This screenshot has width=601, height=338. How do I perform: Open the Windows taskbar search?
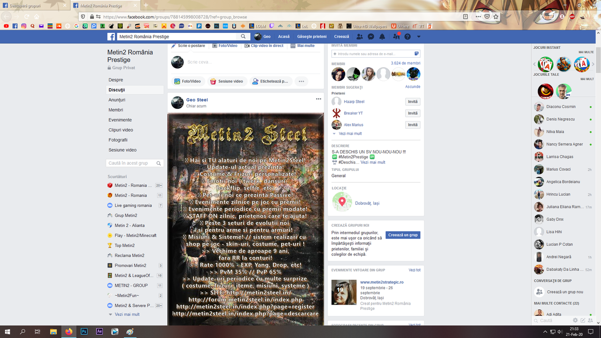pos(23,331)
